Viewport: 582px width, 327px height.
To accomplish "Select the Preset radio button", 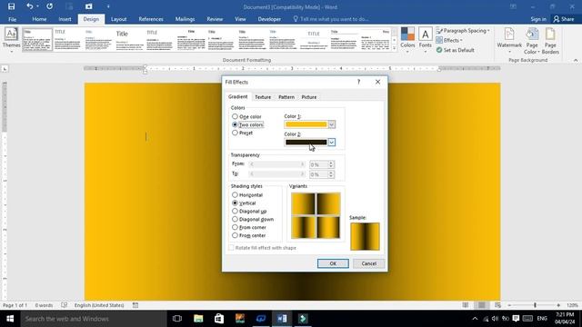I will (x=235, y=133).
